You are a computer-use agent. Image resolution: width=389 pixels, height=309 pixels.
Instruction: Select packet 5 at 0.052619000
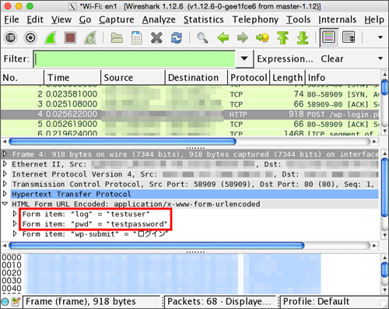click(190, 124)
